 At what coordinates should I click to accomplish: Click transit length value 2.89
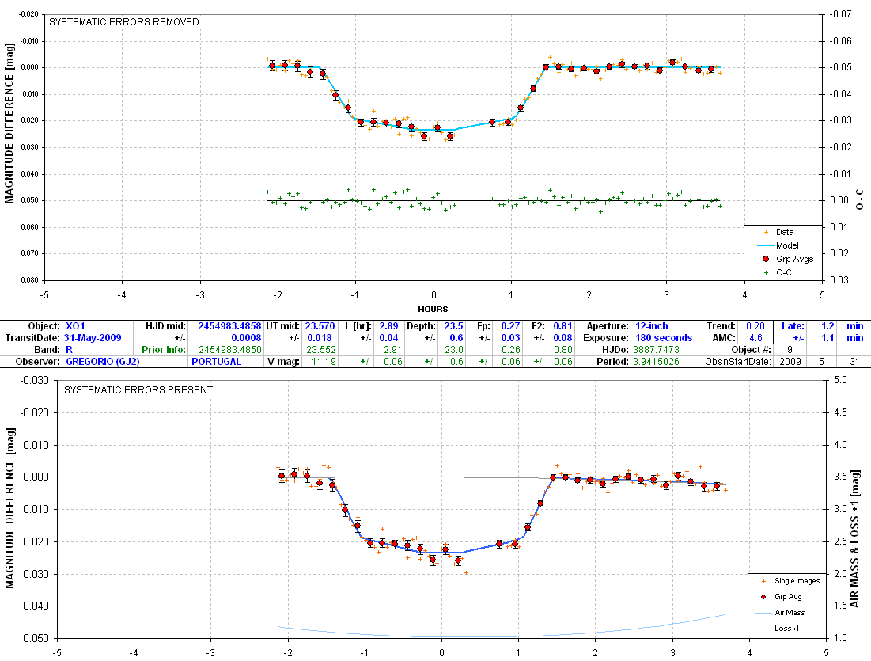point(389,326)
